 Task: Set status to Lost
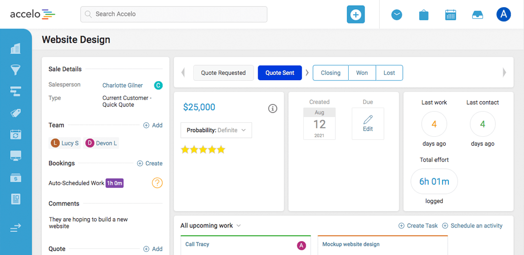click(x=389, y=73)
